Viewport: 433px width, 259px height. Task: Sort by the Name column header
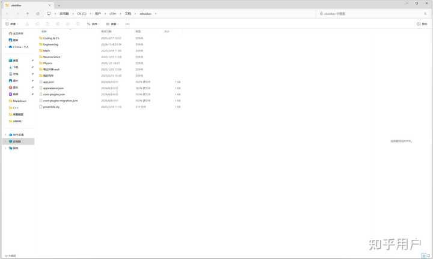click(x=44, y=32)
